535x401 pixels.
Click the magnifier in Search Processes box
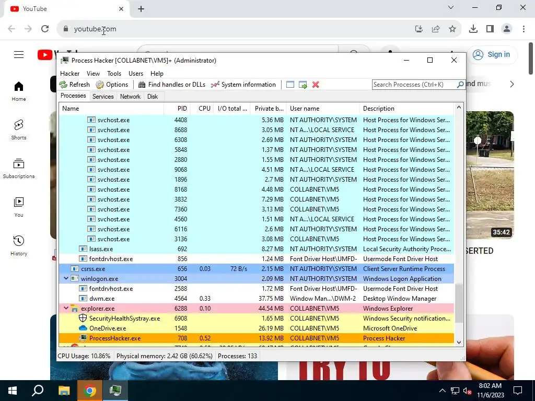460,84
